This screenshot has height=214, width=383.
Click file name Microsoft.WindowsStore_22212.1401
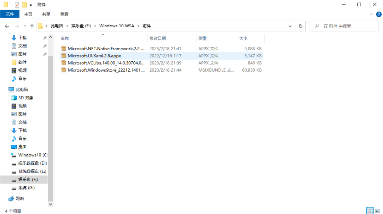106,70
